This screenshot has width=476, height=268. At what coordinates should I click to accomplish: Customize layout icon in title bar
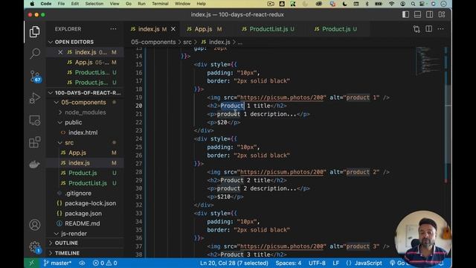(442, 15)
